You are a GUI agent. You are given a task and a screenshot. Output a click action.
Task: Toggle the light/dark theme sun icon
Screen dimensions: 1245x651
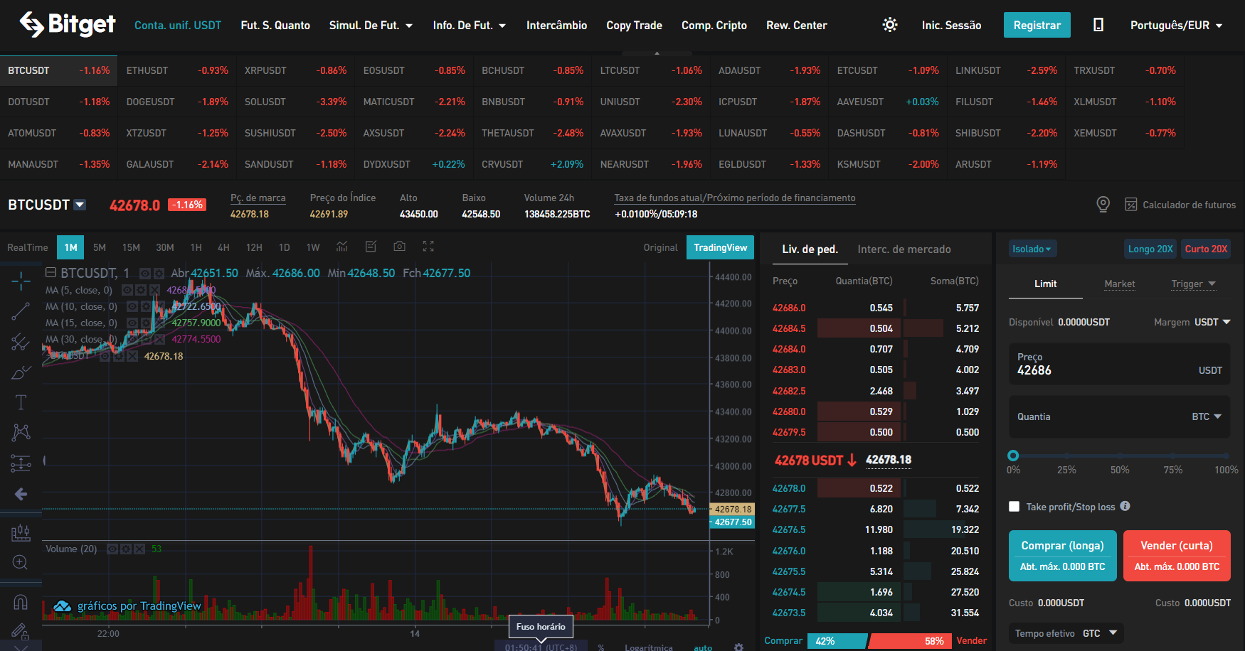(889, 25)
